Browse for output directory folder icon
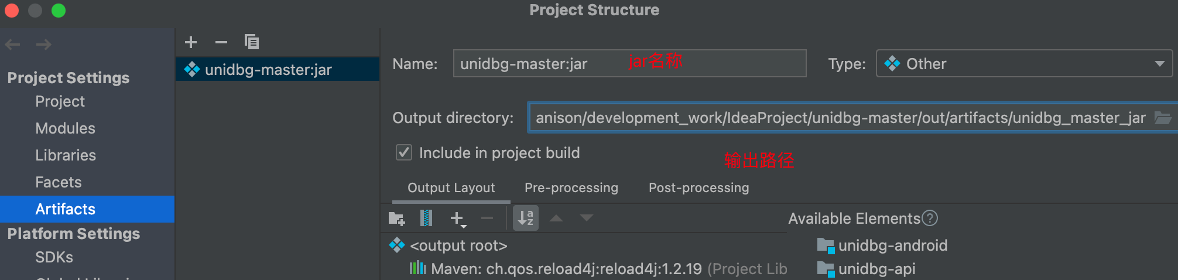Screen dimensions: 1178x280 click(x=1163, y=118)
